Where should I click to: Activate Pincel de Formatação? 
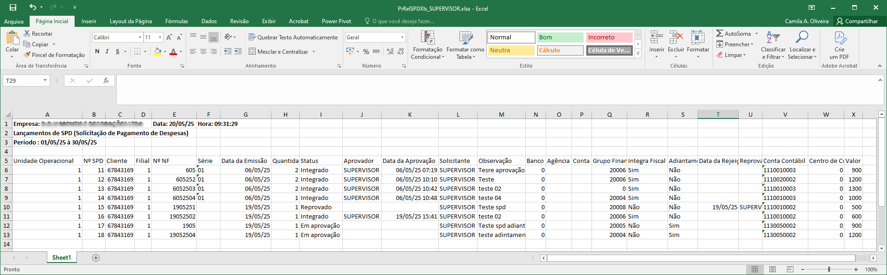[x=54, y=55]
